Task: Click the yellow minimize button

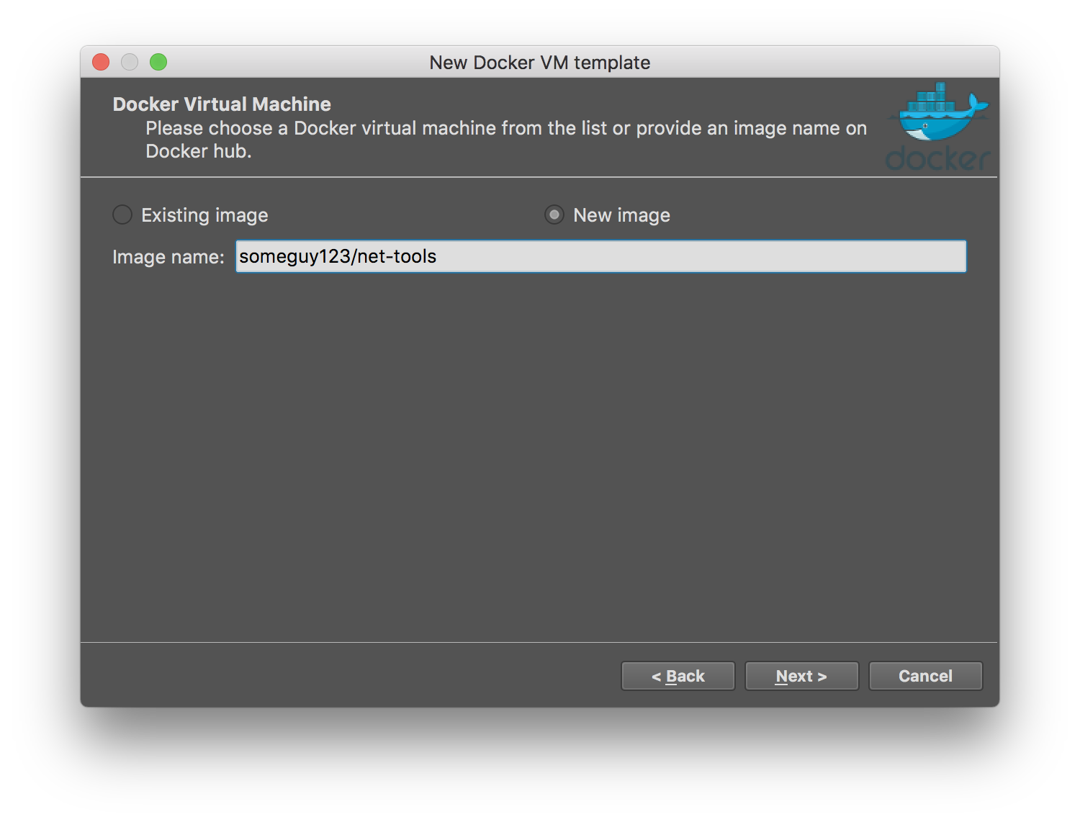Action: [130, 62]
